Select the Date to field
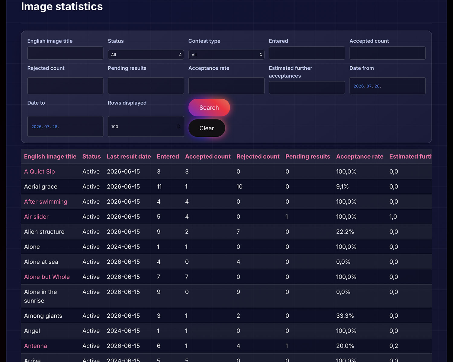 tap(65, 126)
